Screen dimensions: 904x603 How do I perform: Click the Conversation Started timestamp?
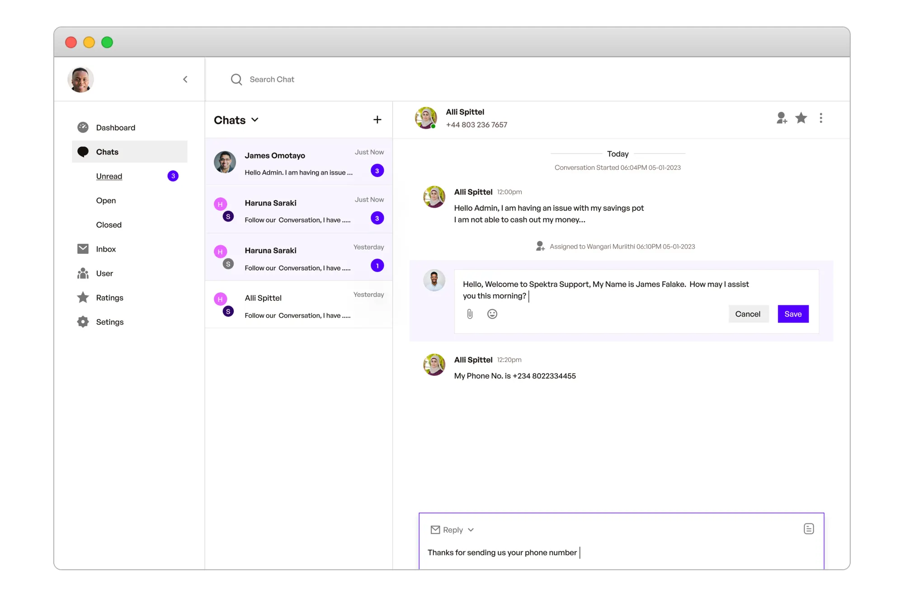(x=617, y=168)
